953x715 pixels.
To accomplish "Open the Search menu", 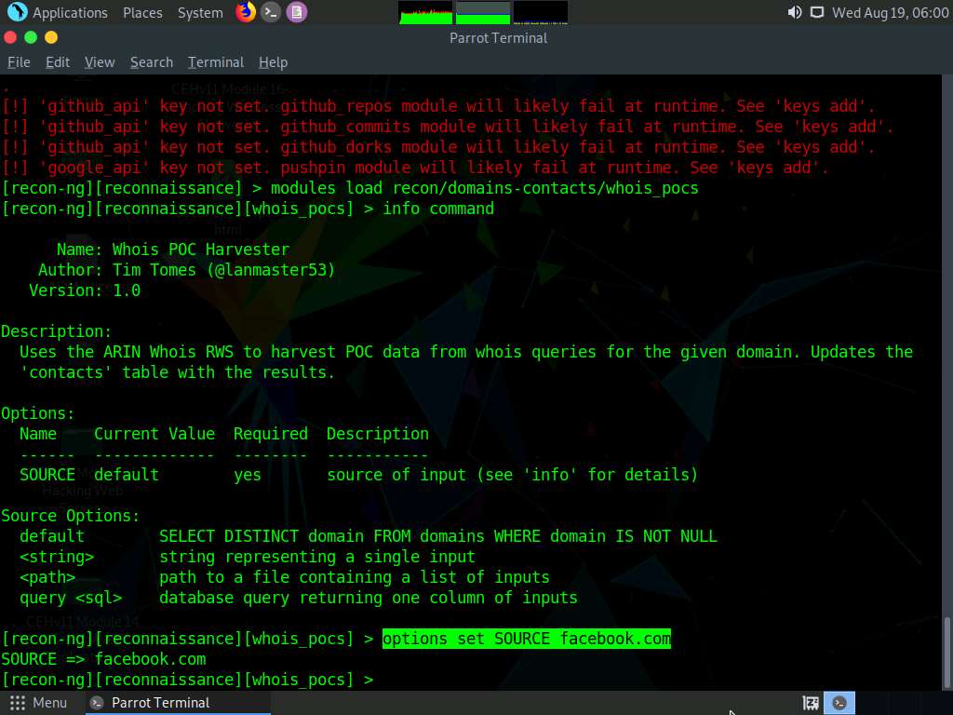I will (x=152, y=62).
